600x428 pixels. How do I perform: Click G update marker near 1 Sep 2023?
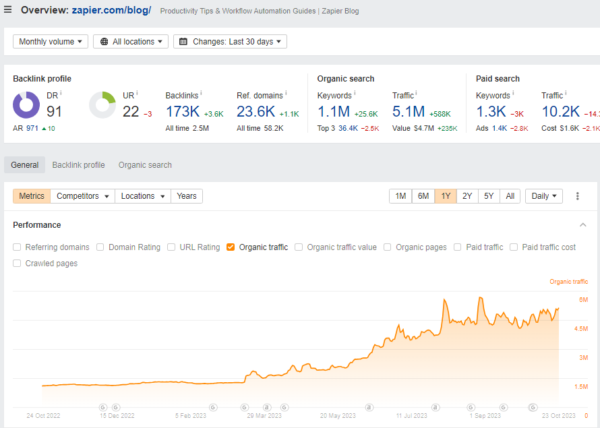tap(471, 407)
